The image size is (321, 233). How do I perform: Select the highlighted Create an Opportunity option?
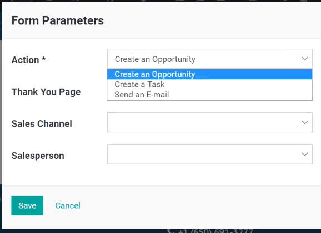(x=210, y=74)
